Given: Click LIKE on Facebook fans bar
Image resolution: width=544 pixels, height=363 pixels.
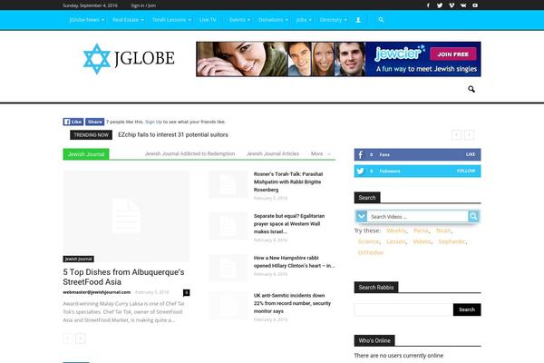Looking at the screenshot, I should coord(471,154).
